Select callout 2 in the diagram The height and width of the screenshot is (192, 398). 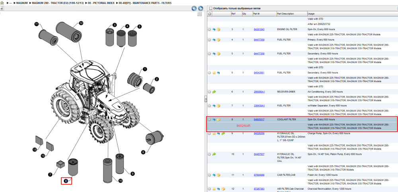157,79
